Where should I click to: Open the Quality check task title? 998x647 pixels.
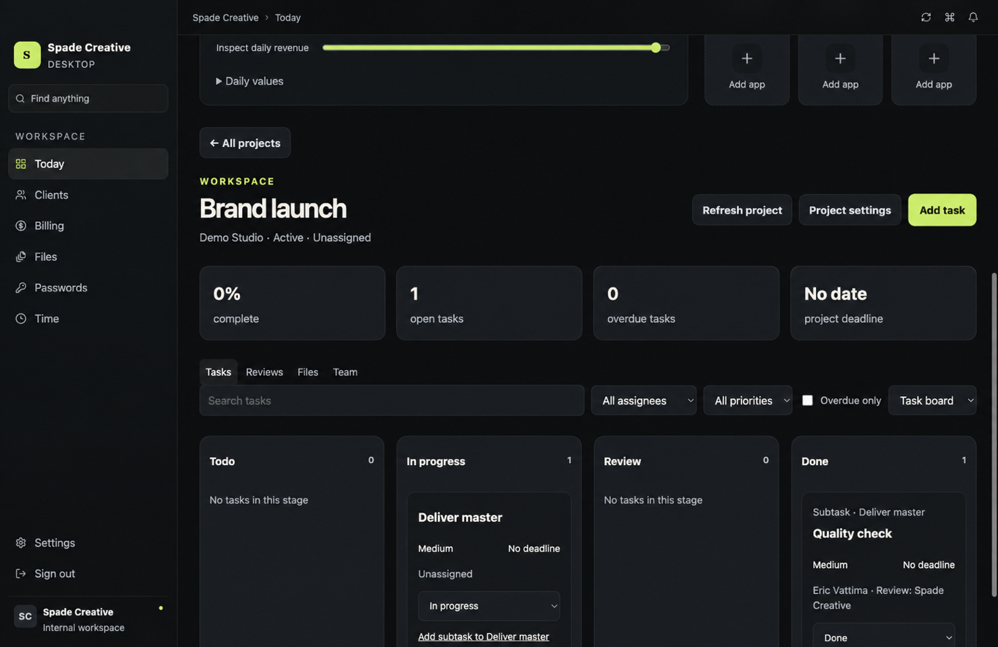tap(852, 534)
